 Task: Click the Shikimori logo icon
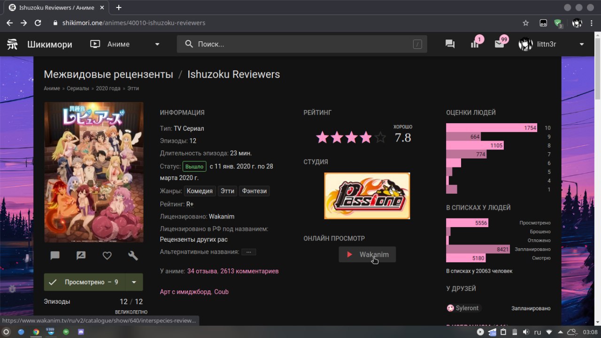pyautogui.click(x=12, y=44)
